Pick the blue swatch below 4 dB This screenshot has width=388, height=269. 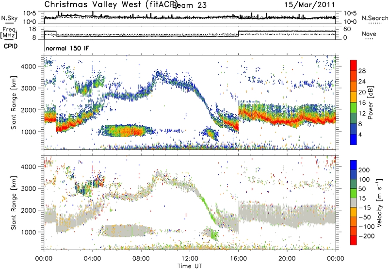354,140
